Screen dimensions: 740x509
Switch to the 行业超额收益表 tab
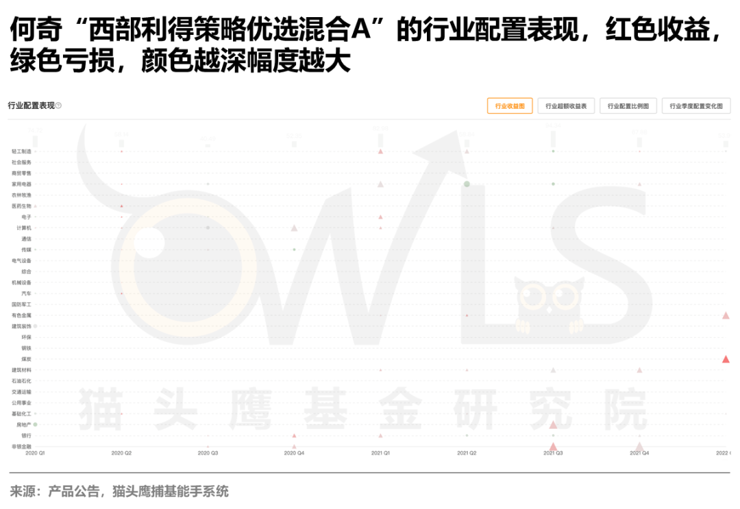(566, 106)
